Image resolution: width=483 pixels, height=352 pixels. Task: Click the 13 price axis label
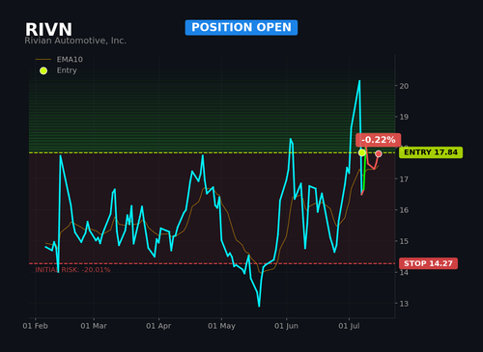tap(404, 304)
